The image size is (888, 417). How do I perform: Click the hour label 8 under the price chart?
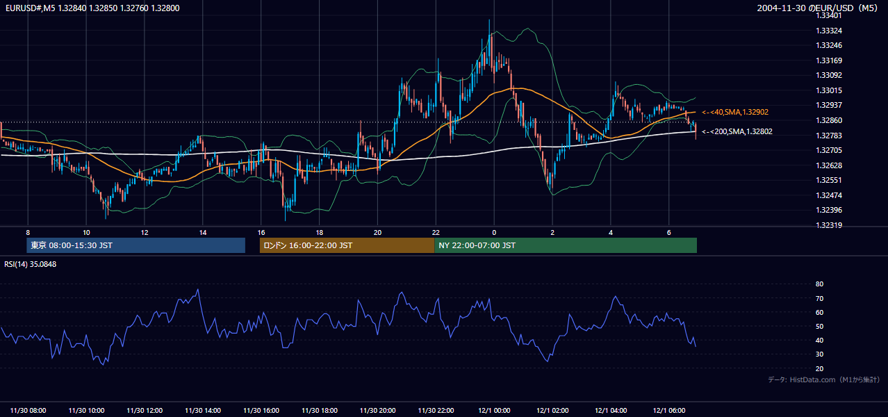pos(28,232)
